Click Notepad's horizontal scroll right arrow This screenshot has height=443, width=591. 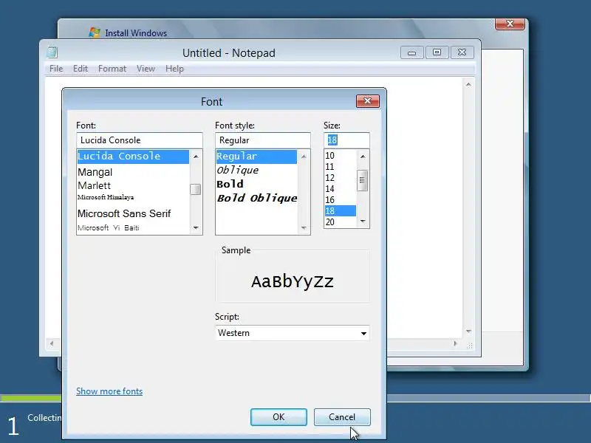tap(456, 343)
